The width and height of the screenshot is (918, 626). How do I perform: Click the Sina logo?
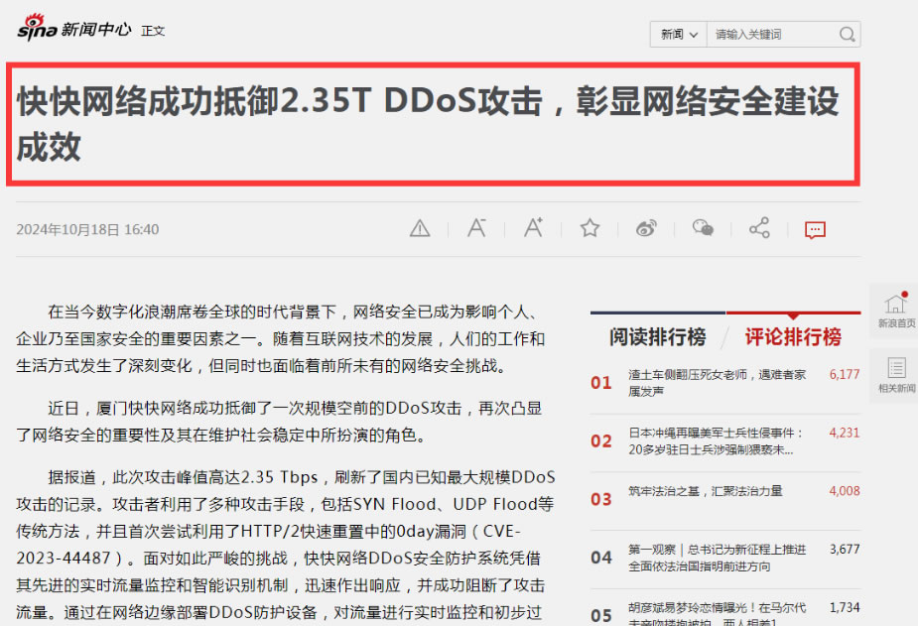tap(35, 29)
